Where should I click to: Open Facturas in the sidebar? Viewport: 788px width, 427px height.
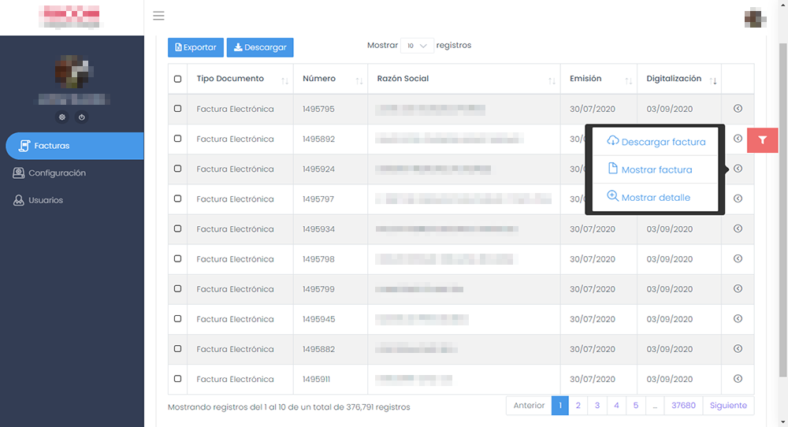pos(74,146)
